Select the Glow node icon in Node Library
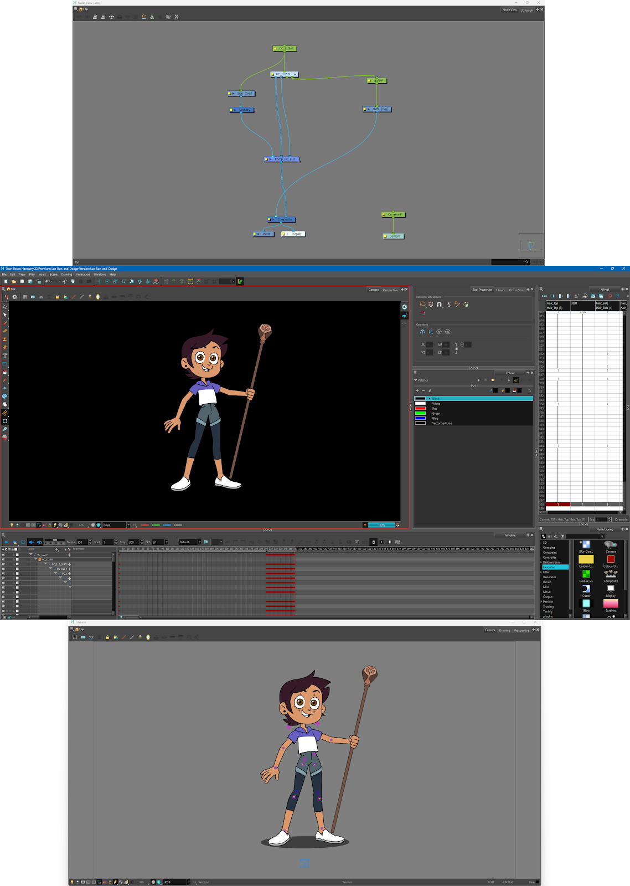Image resolution: width=630 pixels, height=886 pixels. [x=586, y=604]
